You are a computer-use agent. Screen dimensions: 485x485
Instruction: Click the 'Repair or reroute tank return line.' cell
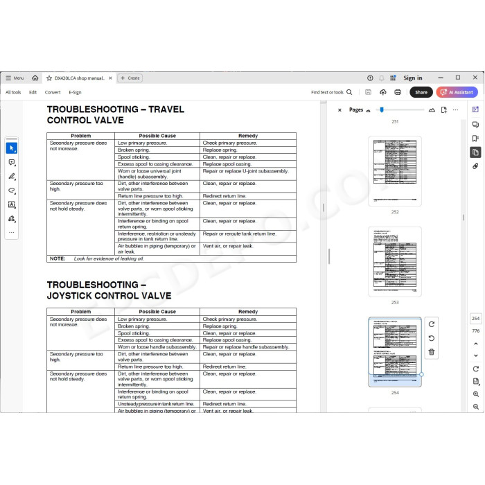[x=248, y=236]
